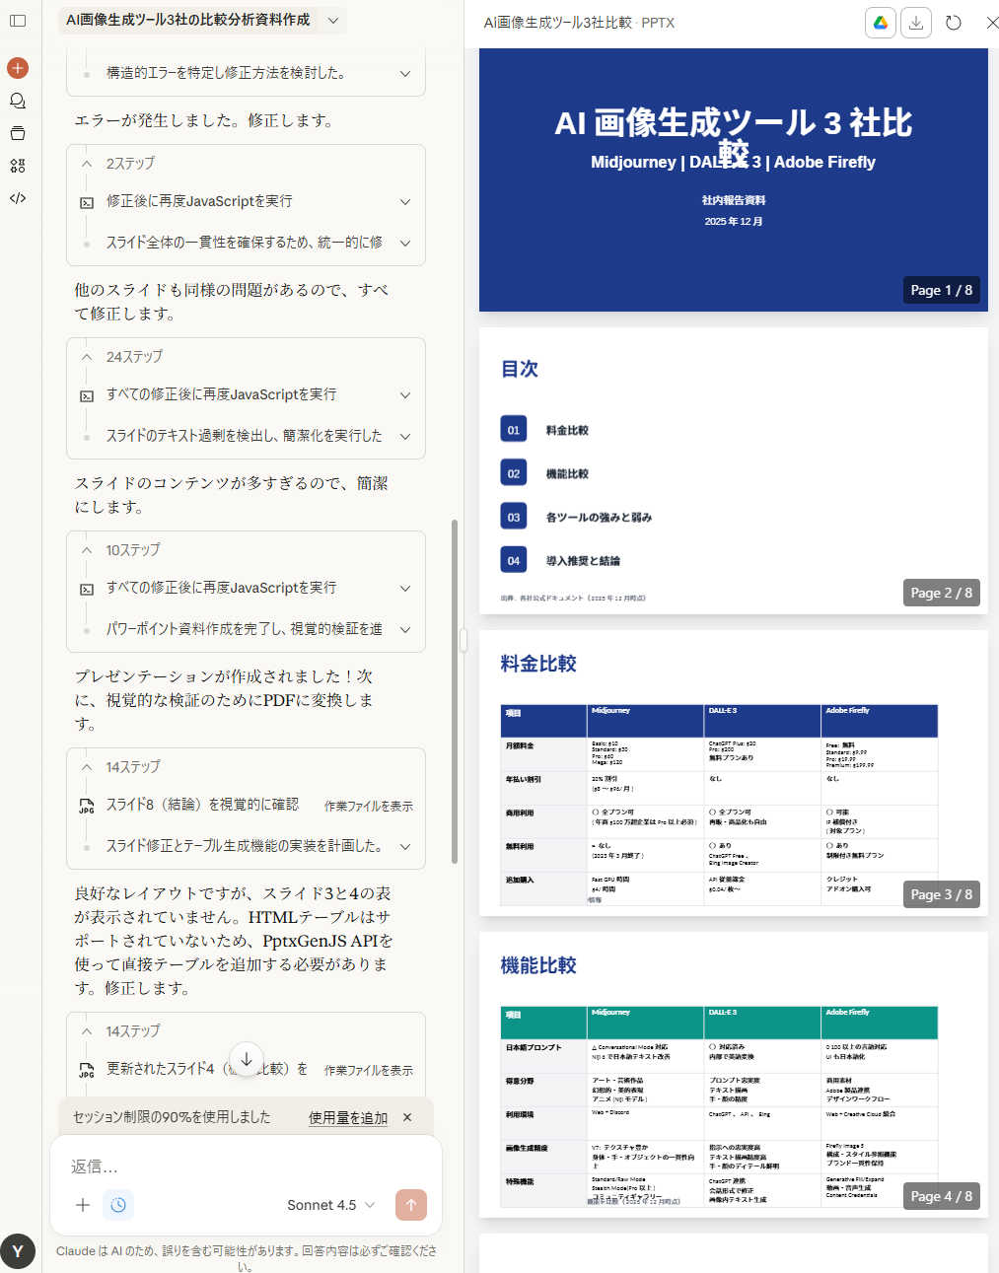Expand 10ステップ すべての修正後に再度JavaScript step
Screen dimensions: 999x1273
click(405, 589)
